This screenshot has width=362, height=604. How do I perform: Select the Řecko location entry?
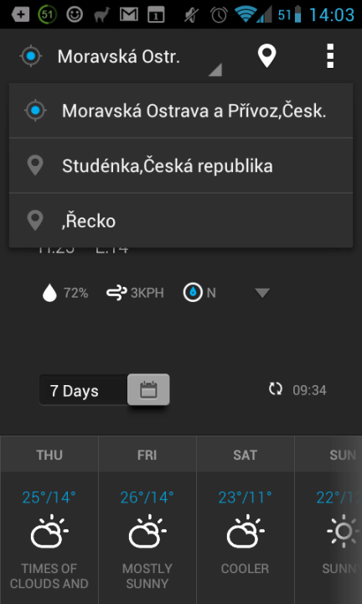coord(181,221)
